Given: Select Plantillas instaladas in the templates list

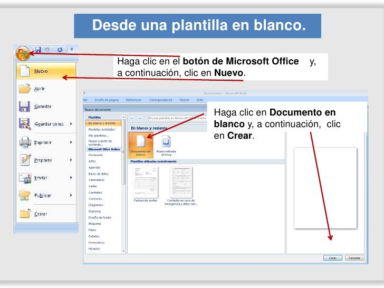Looking at the screenshot, I should click(103, 129).
